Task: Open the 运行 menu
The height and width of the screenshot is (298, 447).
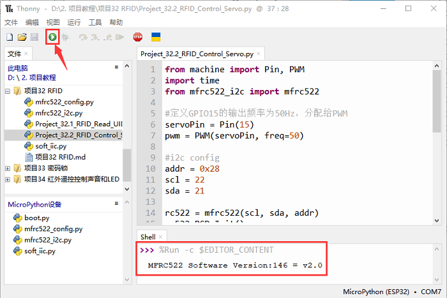Action: [73, 22]
